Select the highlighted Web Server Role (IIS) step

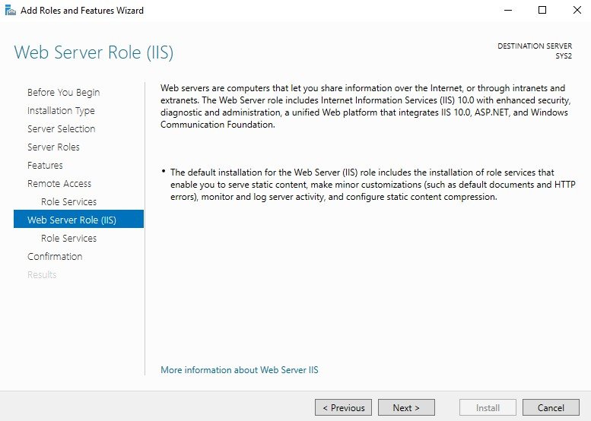[78, 219]
